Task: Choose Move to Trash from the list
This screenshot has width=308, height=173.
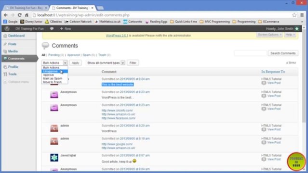Action: pos(54,82)
